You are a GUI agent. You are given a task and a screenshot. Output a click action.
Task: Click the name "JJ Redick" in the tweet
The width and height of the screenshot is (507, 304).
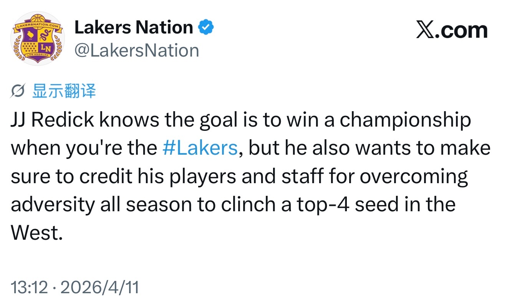(x=52, y=120)
